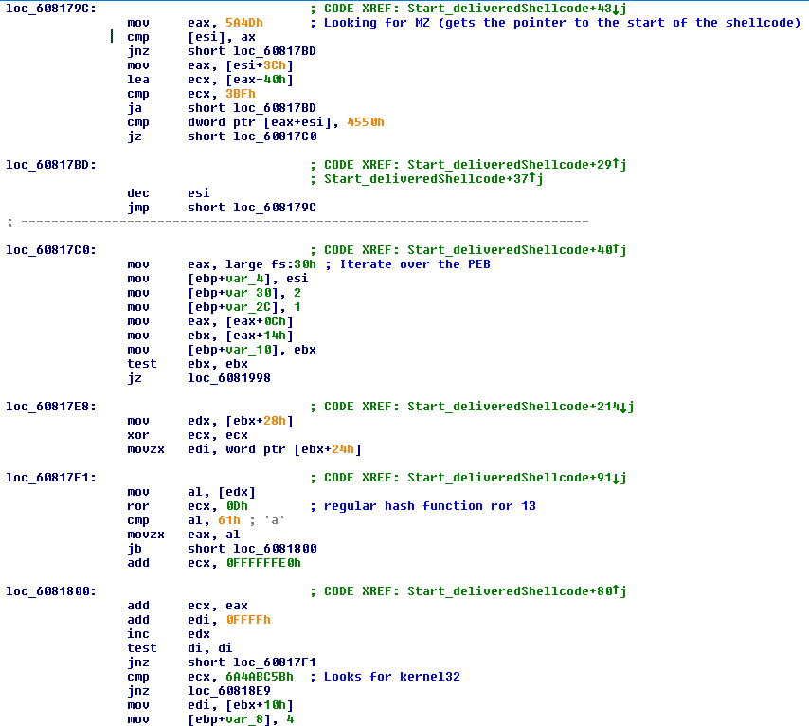Follow 'jb short loc_6081800' target
Viewport: 809px width, 726px height.
pos(275,549)
